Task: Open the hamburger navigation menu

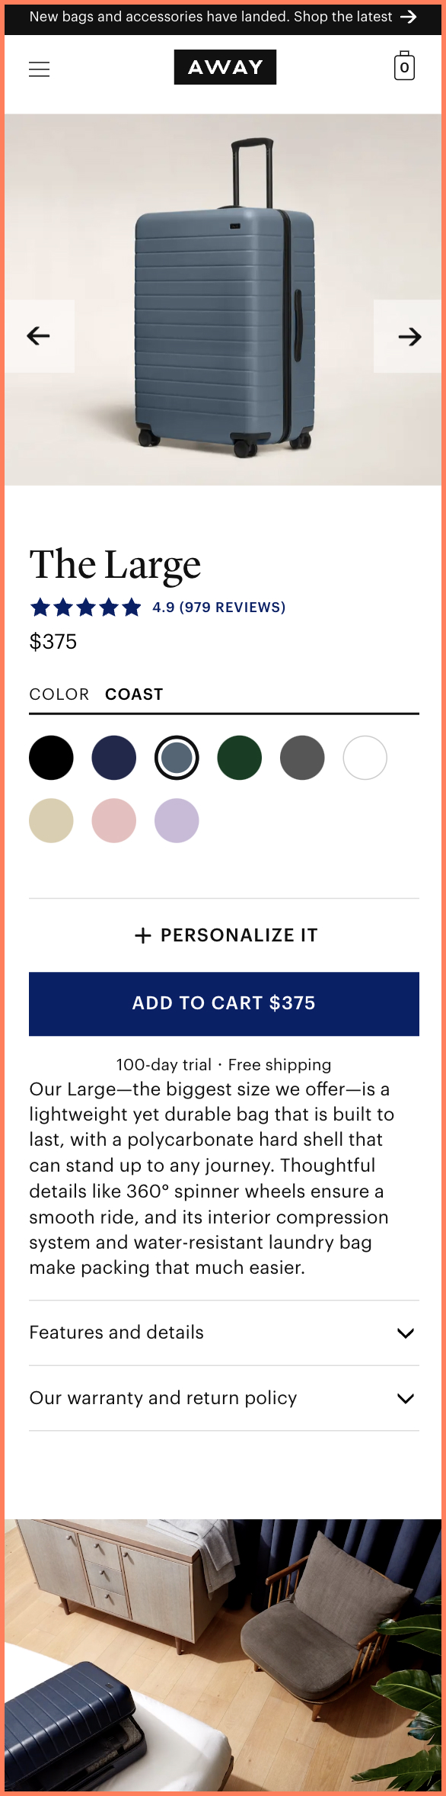Action: click(39, 69)
